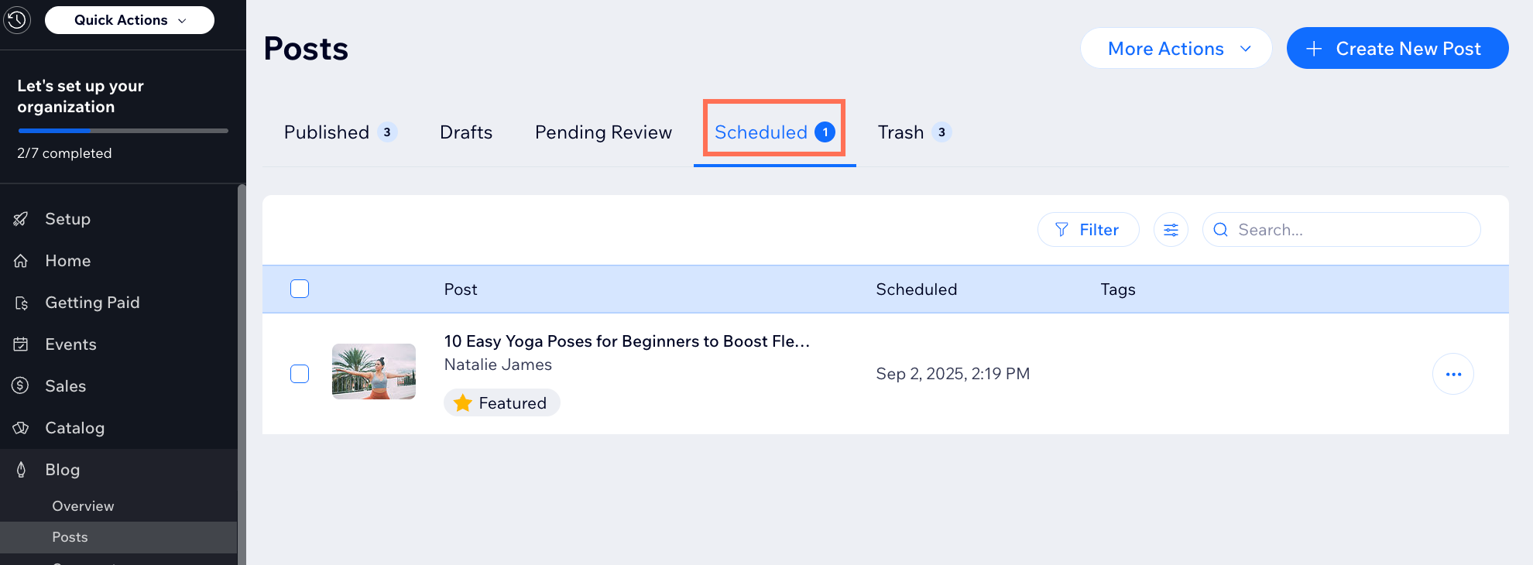Click the Filter button

[1088, 230]
